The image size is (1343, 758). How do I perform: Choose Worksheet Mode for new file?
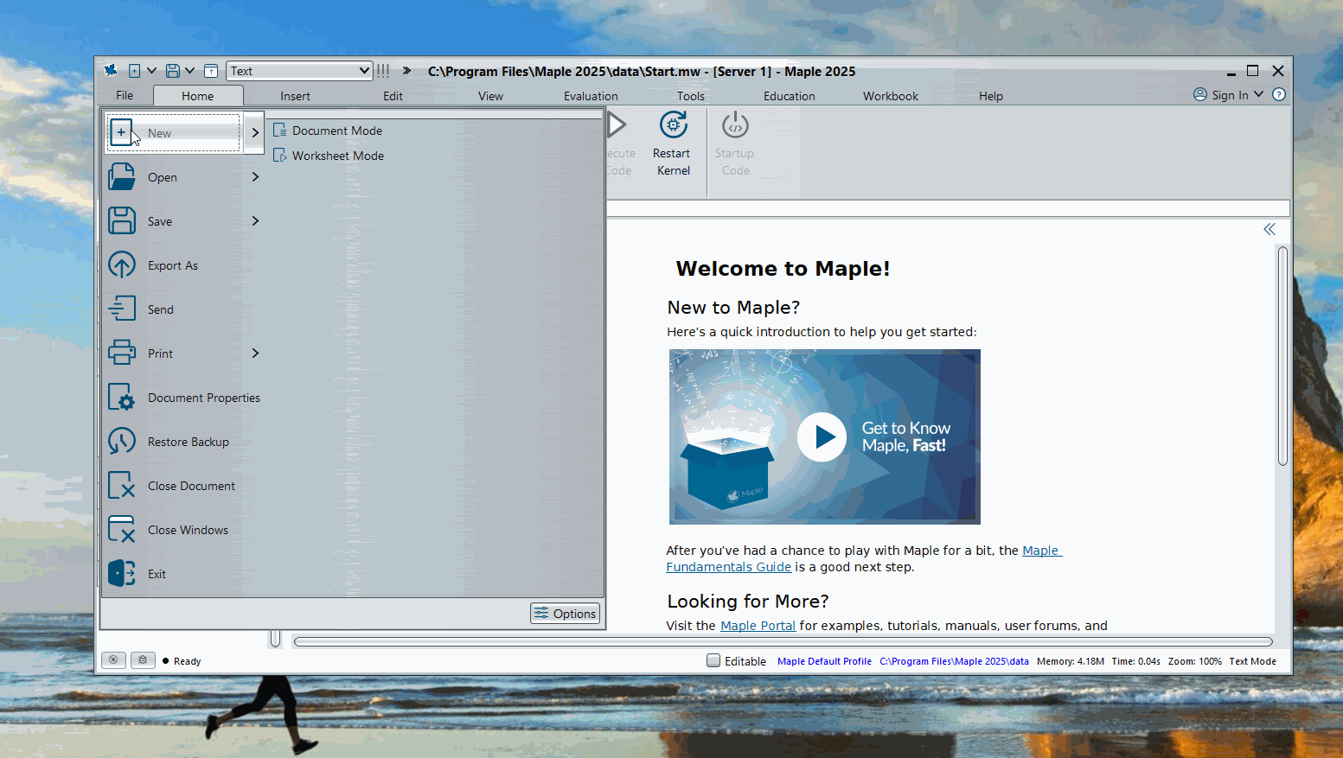[x=329, y=156]
